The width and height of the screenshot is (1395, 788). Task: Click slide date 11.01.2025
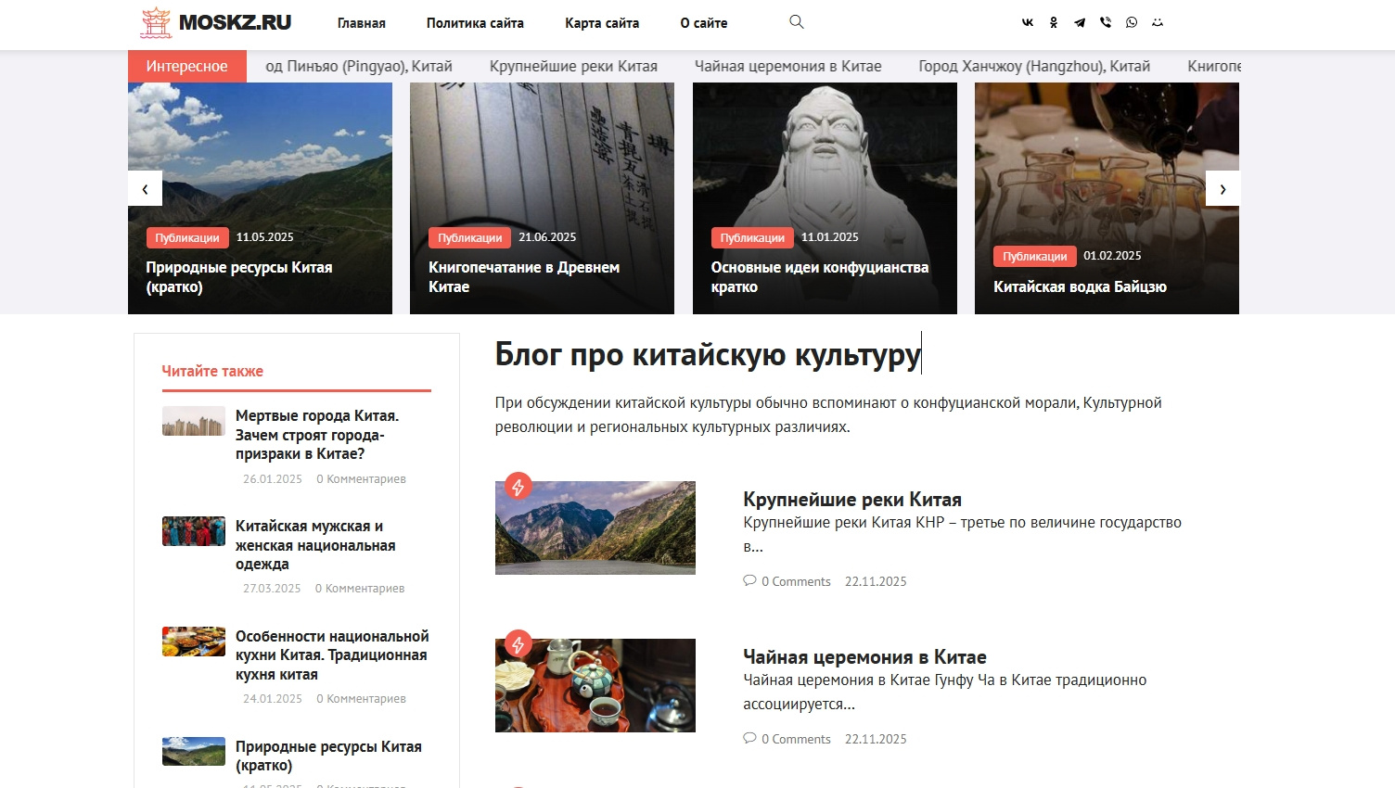[x=829, y=237]
